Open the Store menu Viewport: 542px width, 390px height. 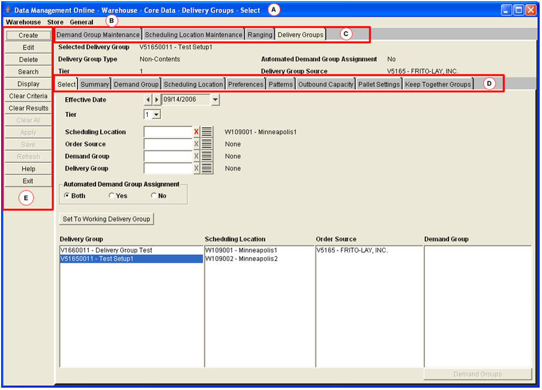[55, 22]
